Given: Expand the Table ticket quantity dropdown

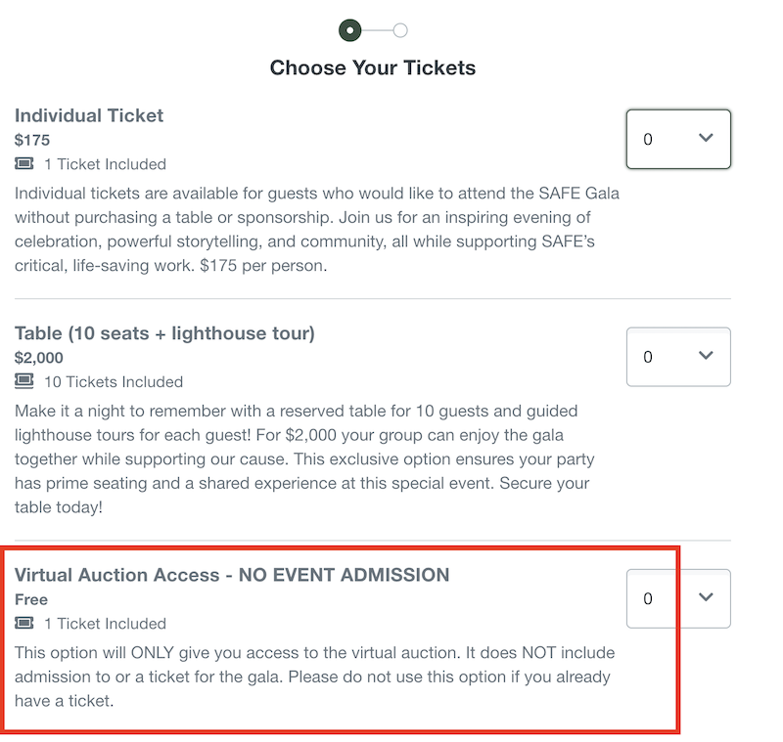Looking at the screenshot, I should tap(678, 357).
